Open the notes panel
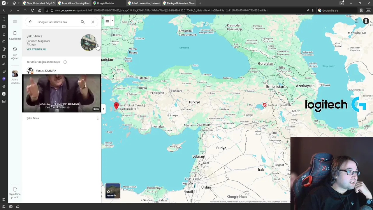 coord(4,49)
